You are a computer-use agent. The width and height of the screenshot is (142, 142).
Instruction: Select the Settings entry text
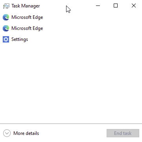(x=20, y=39)
